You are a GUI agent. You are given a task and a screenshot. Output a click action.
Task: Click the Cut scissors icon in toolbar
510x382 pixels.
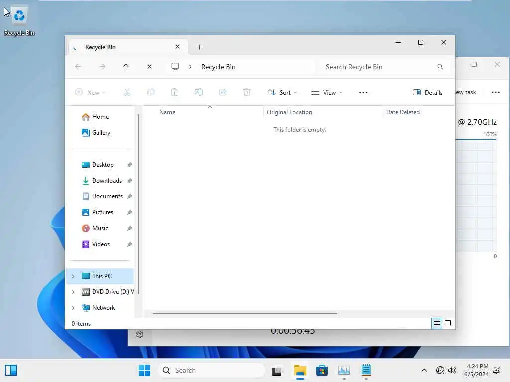(x=127, y=92)
